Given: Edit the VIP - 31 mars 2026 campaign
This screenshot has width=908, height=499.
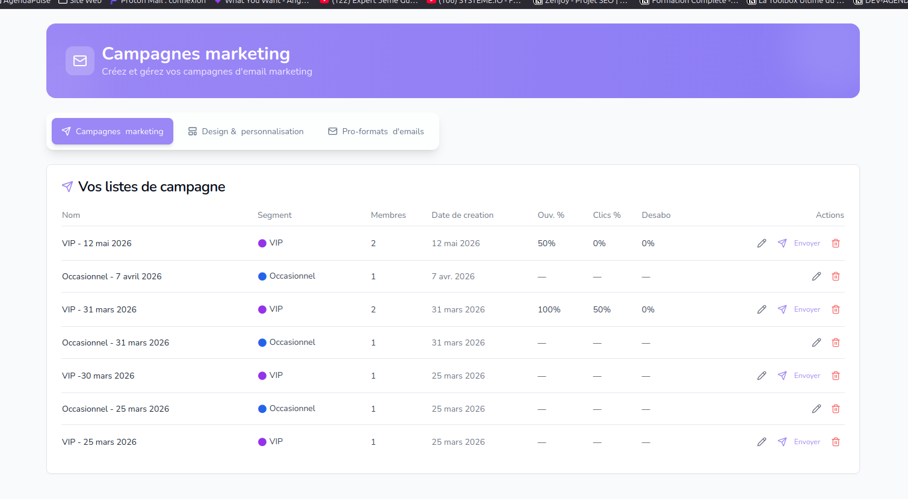Looking at the screenshot, I should pos(762,309).
